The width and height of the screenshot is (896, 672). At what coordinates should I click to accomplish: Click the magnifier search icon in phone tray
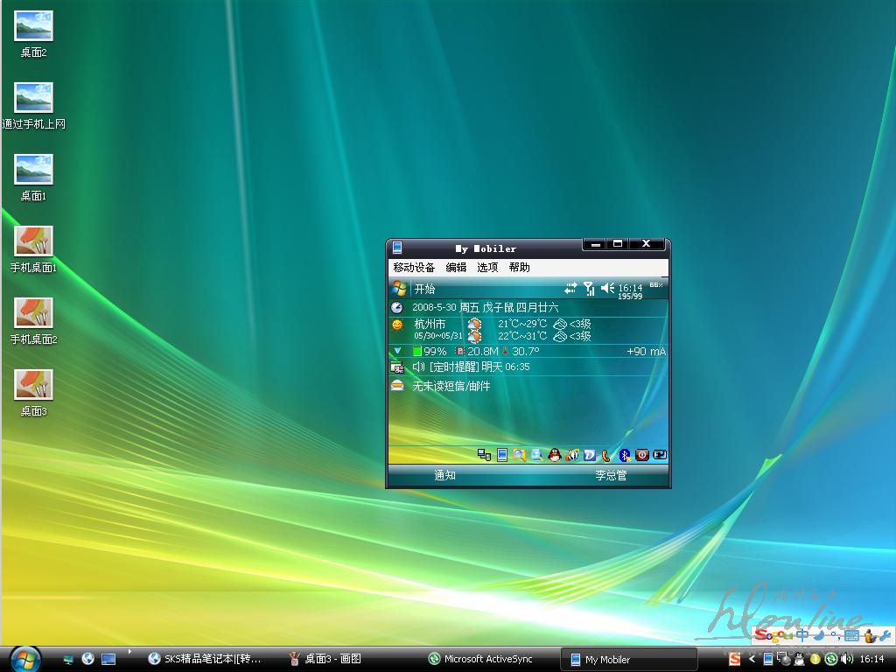click(520, 455)
